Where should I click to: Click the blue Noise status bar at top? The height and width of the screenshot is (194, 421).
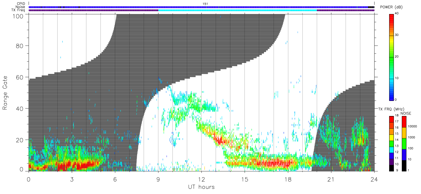(x=202, y=7)
